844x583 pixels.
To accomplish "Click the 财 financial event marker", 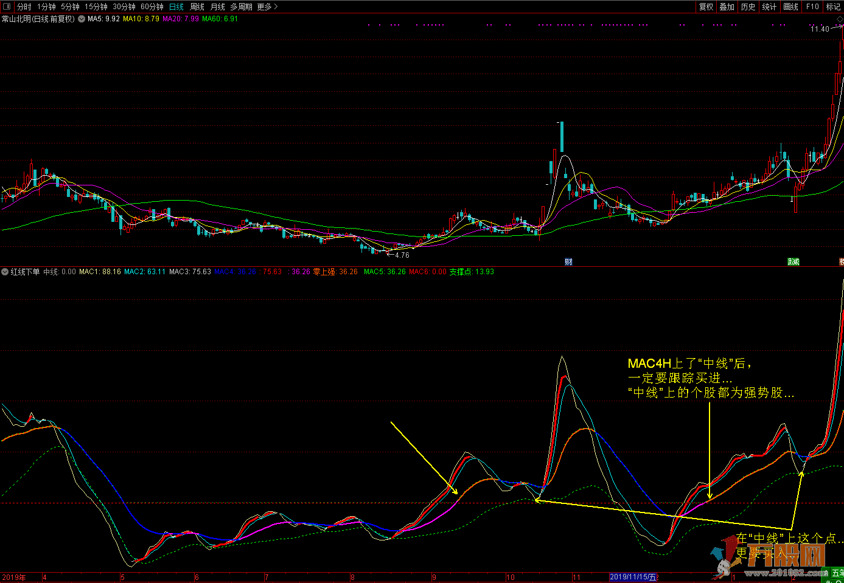I will click(x=568, y=262).
